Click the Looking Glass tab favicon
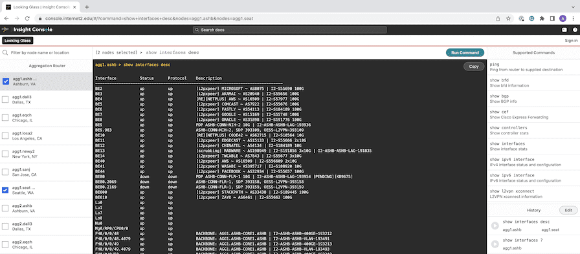The width and height of the screenshot is (580, 254). pyautogui.click(x=8, y=7)
